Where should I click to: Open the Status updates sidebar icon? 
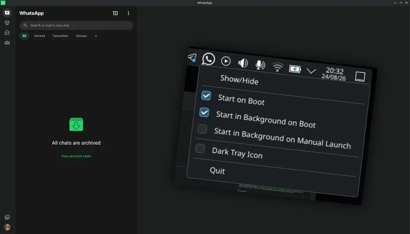7,23
